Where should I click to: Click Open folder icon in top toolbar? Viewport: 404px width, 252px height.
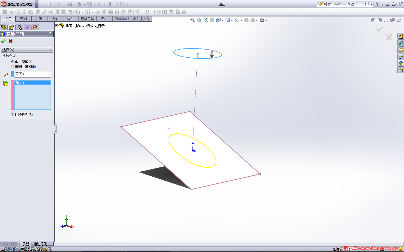59,4
